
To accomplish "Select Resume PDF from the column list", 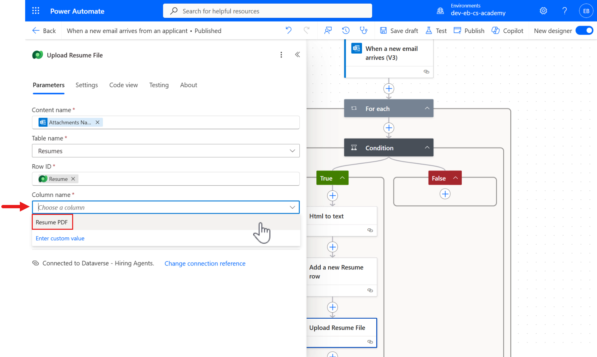I will (52, 222).
